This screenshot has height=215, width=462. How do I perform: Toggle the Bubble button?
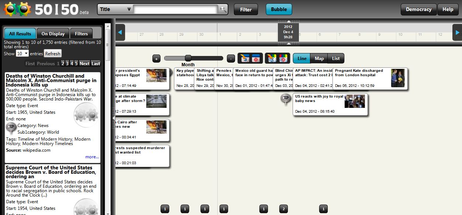pos(279,10)
